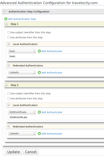104x157 pixels.
Task: Click the Step 2 header label
Action: 14,85
